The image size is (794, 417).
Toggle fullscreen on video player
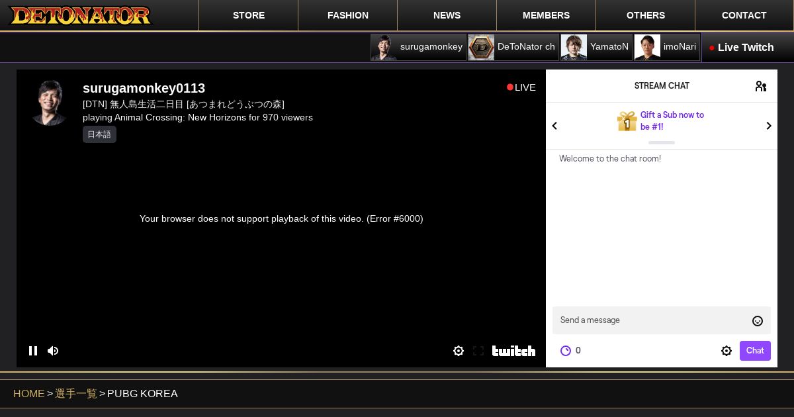[478, 351]
